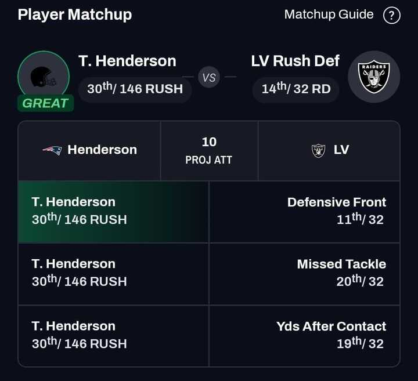Click the black helmet player avatar
Viewport: 418px width, 381px height.
tap(43, 77)
